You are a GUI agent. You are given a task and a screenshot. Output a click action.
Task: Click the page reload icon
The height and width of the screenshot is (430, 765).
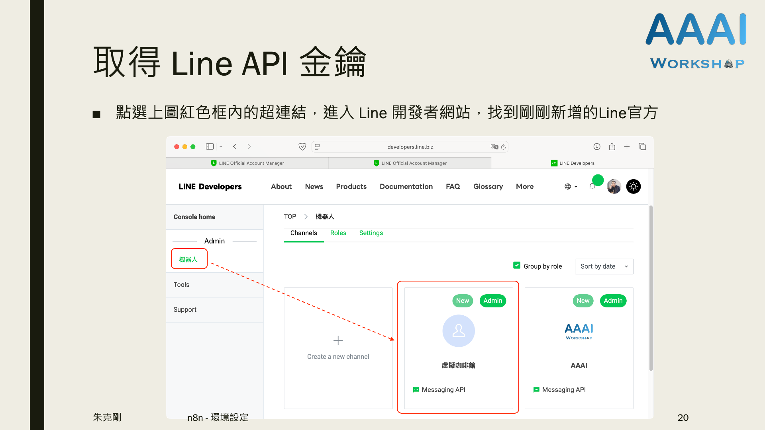click(x=504, y=147)
